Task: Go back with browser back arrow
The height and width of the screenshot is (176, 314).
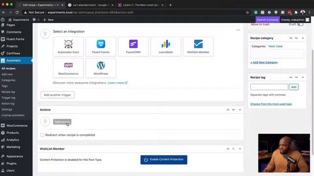Action: (x=3, y=12)
